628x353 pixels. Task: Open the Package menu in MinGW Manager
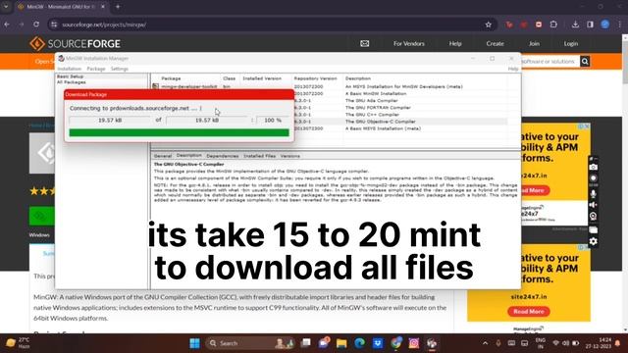[x=96, y=69]
